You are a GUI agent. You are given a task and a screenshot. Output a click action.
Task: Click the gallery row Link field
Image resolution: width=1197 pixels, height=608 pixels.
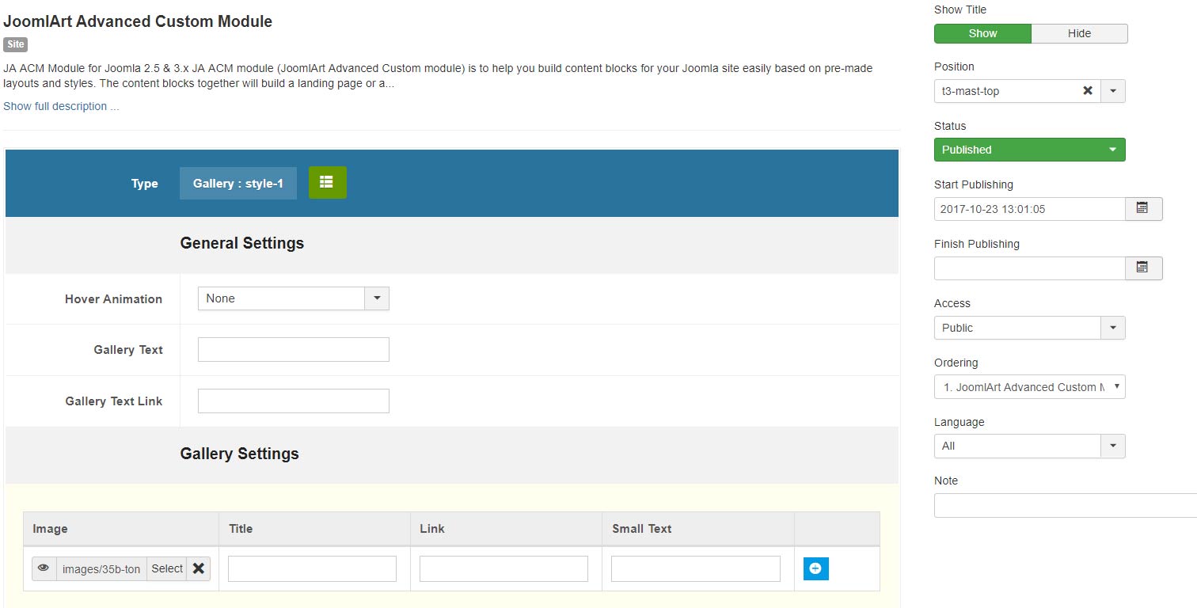click(x=503, y=568)
